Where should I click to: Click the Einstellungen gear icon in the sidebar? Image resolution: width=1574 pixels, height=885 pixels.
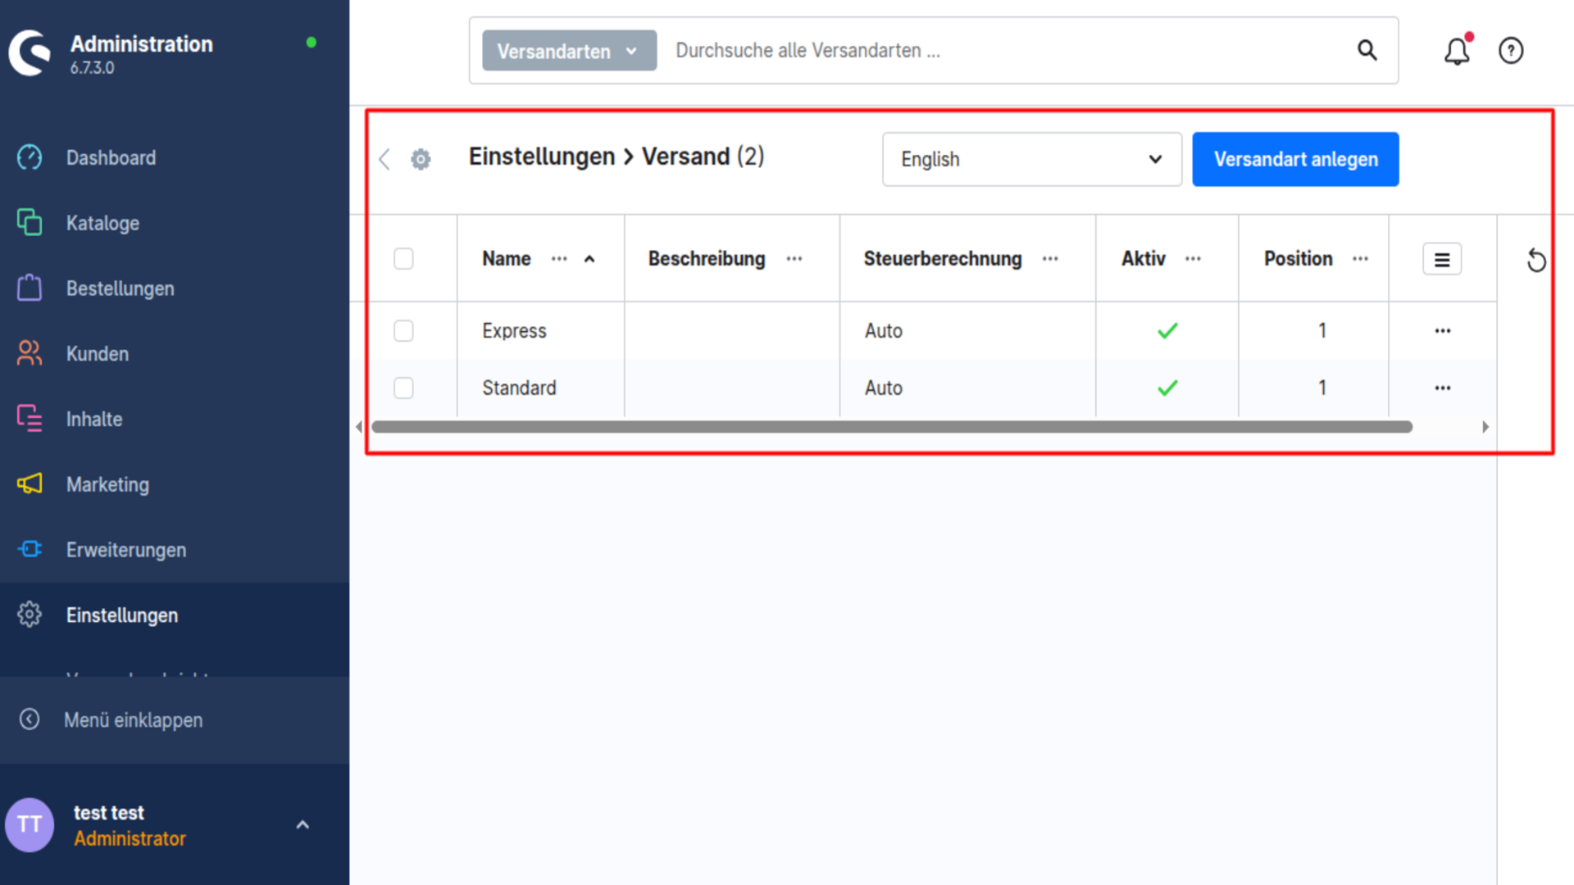tap(30, 615)
